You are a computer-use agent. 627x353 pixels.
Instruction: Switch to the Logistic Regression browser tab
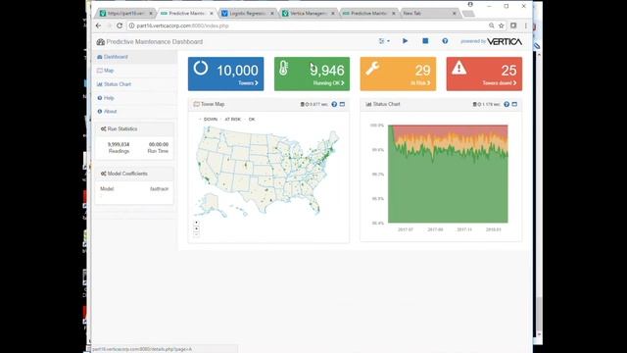pos(248,13)
